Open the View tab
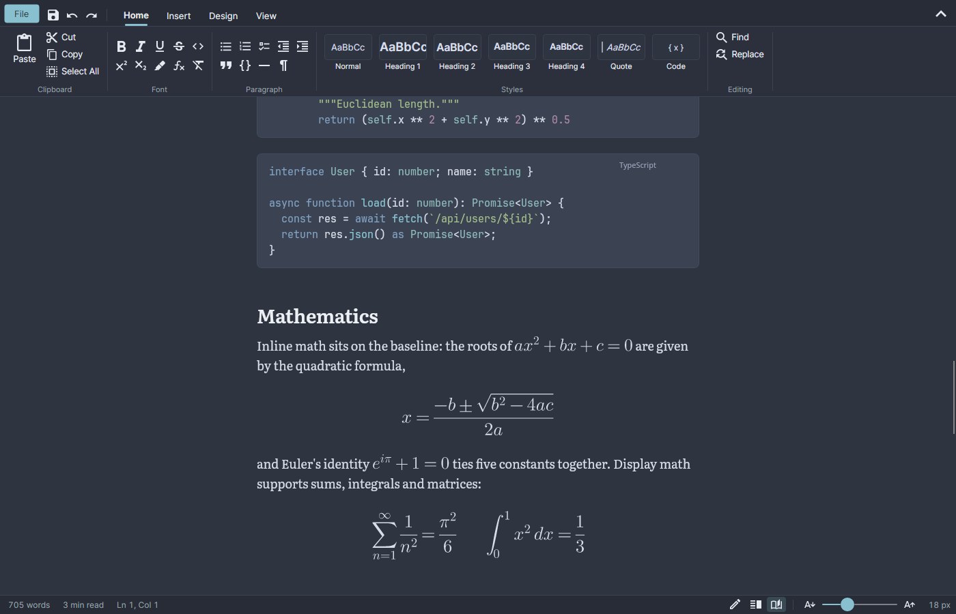This screenshot has height=614, width=956. [266, 16]
